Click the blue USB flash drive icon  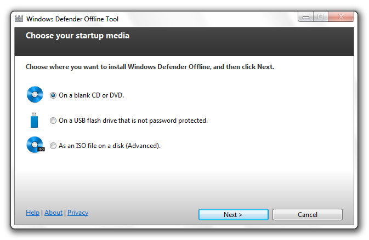35,120
